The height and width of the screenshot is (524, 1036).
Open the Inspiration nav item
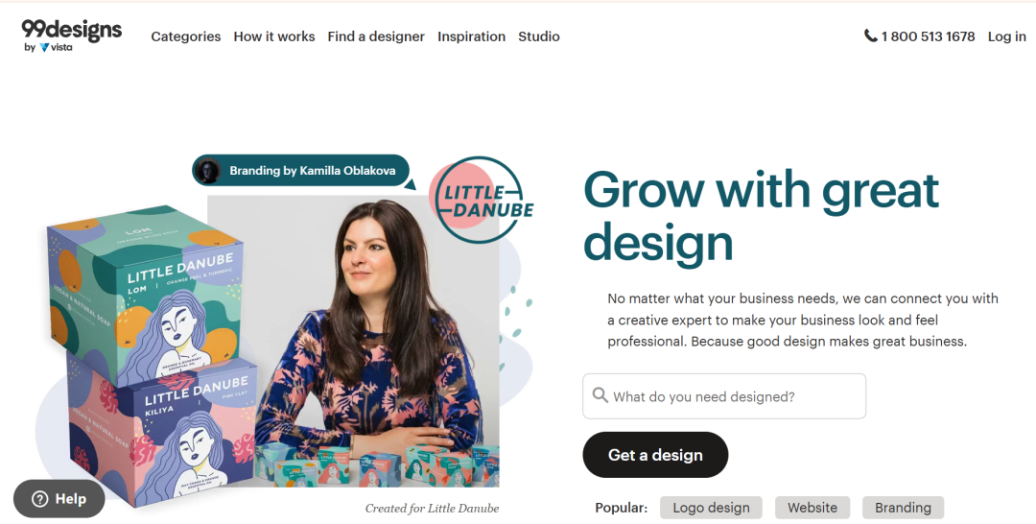click(471, 36)
